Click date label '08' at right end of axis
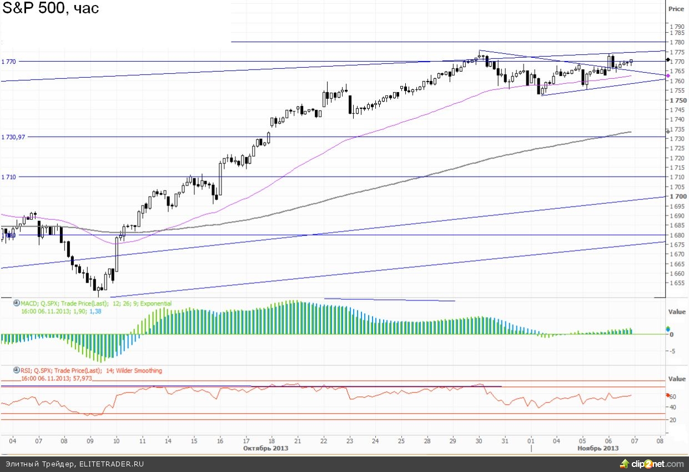The width and height of the screenshot is (689, 472). (660, 441)
